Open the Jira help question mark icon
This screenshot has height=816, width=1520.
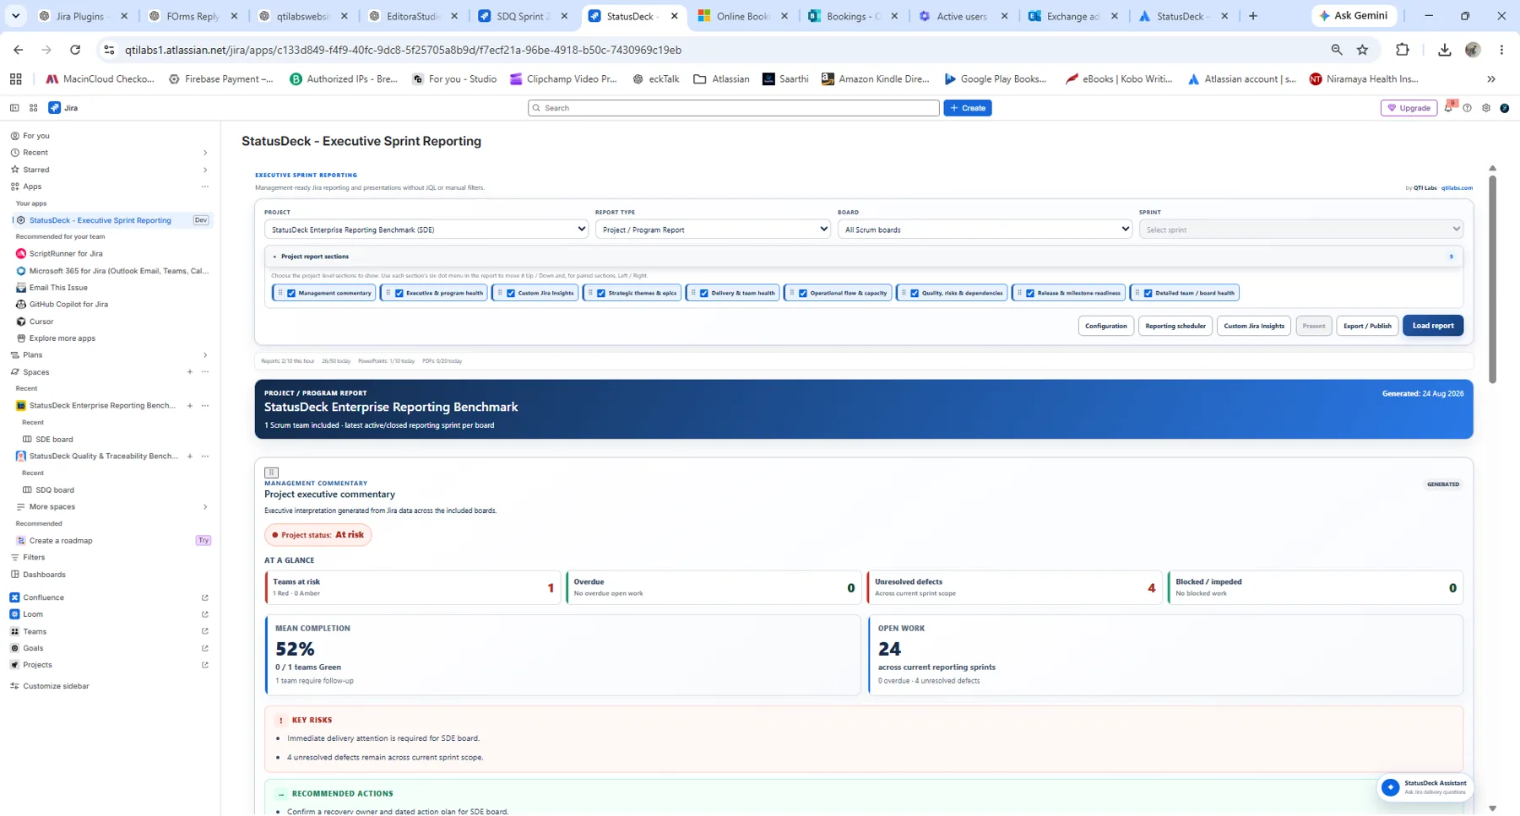pyautogui.click(x=1468, y=108)
